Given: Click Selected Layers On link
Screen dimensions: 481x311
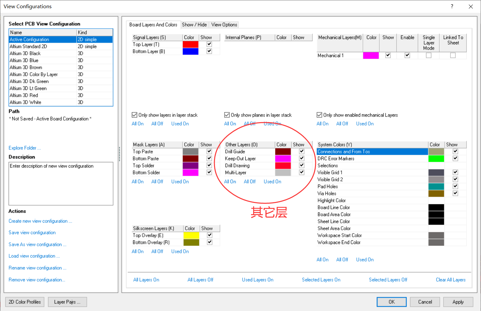Looking at the screenshot, I should [321, 280].
